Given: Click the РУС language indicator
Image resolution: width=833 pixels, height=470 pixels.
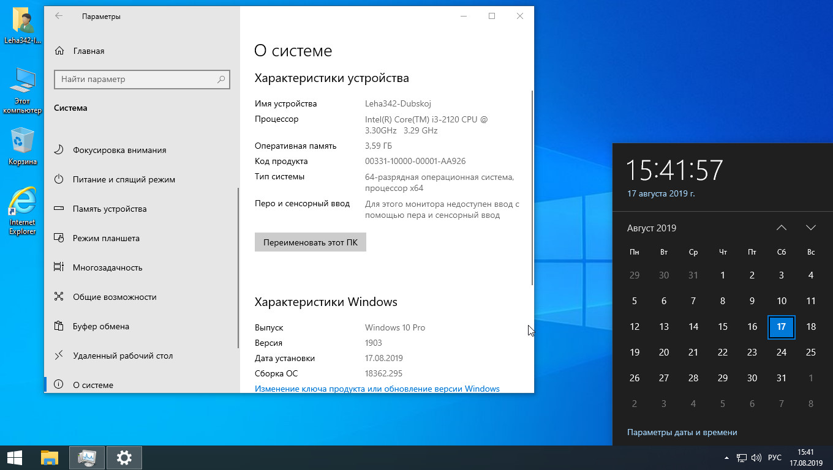Looking at the screenshot, I should point(775,458).
